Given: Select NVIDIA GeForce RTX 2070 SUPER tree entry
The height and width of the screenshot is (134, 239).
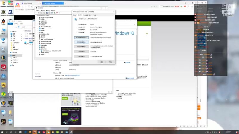Looking at the screenshot, I should tap(51, 51).
